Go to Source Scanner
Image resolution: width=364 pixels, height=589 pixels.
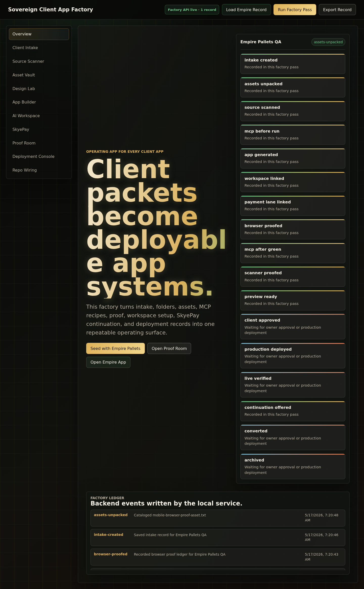pyautogui.click(x=39, y=61)
